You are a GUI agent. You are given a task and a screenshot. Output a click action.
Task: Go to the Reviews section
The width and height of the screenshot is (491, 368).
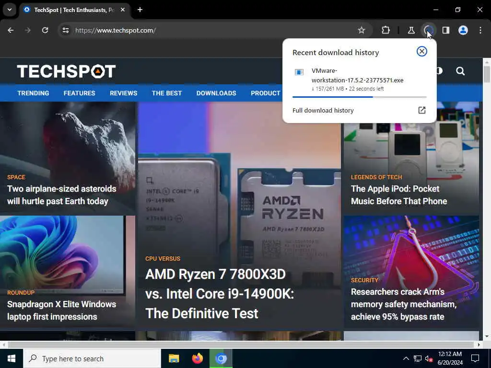(x=123, y=93)
